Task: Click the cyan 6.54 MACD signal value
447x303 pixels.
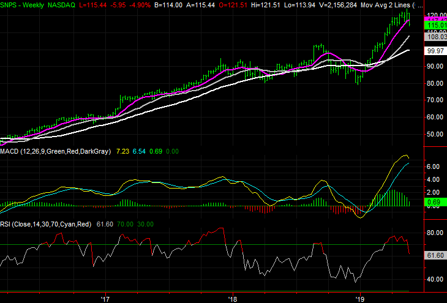Action: [x=139, y=151]
